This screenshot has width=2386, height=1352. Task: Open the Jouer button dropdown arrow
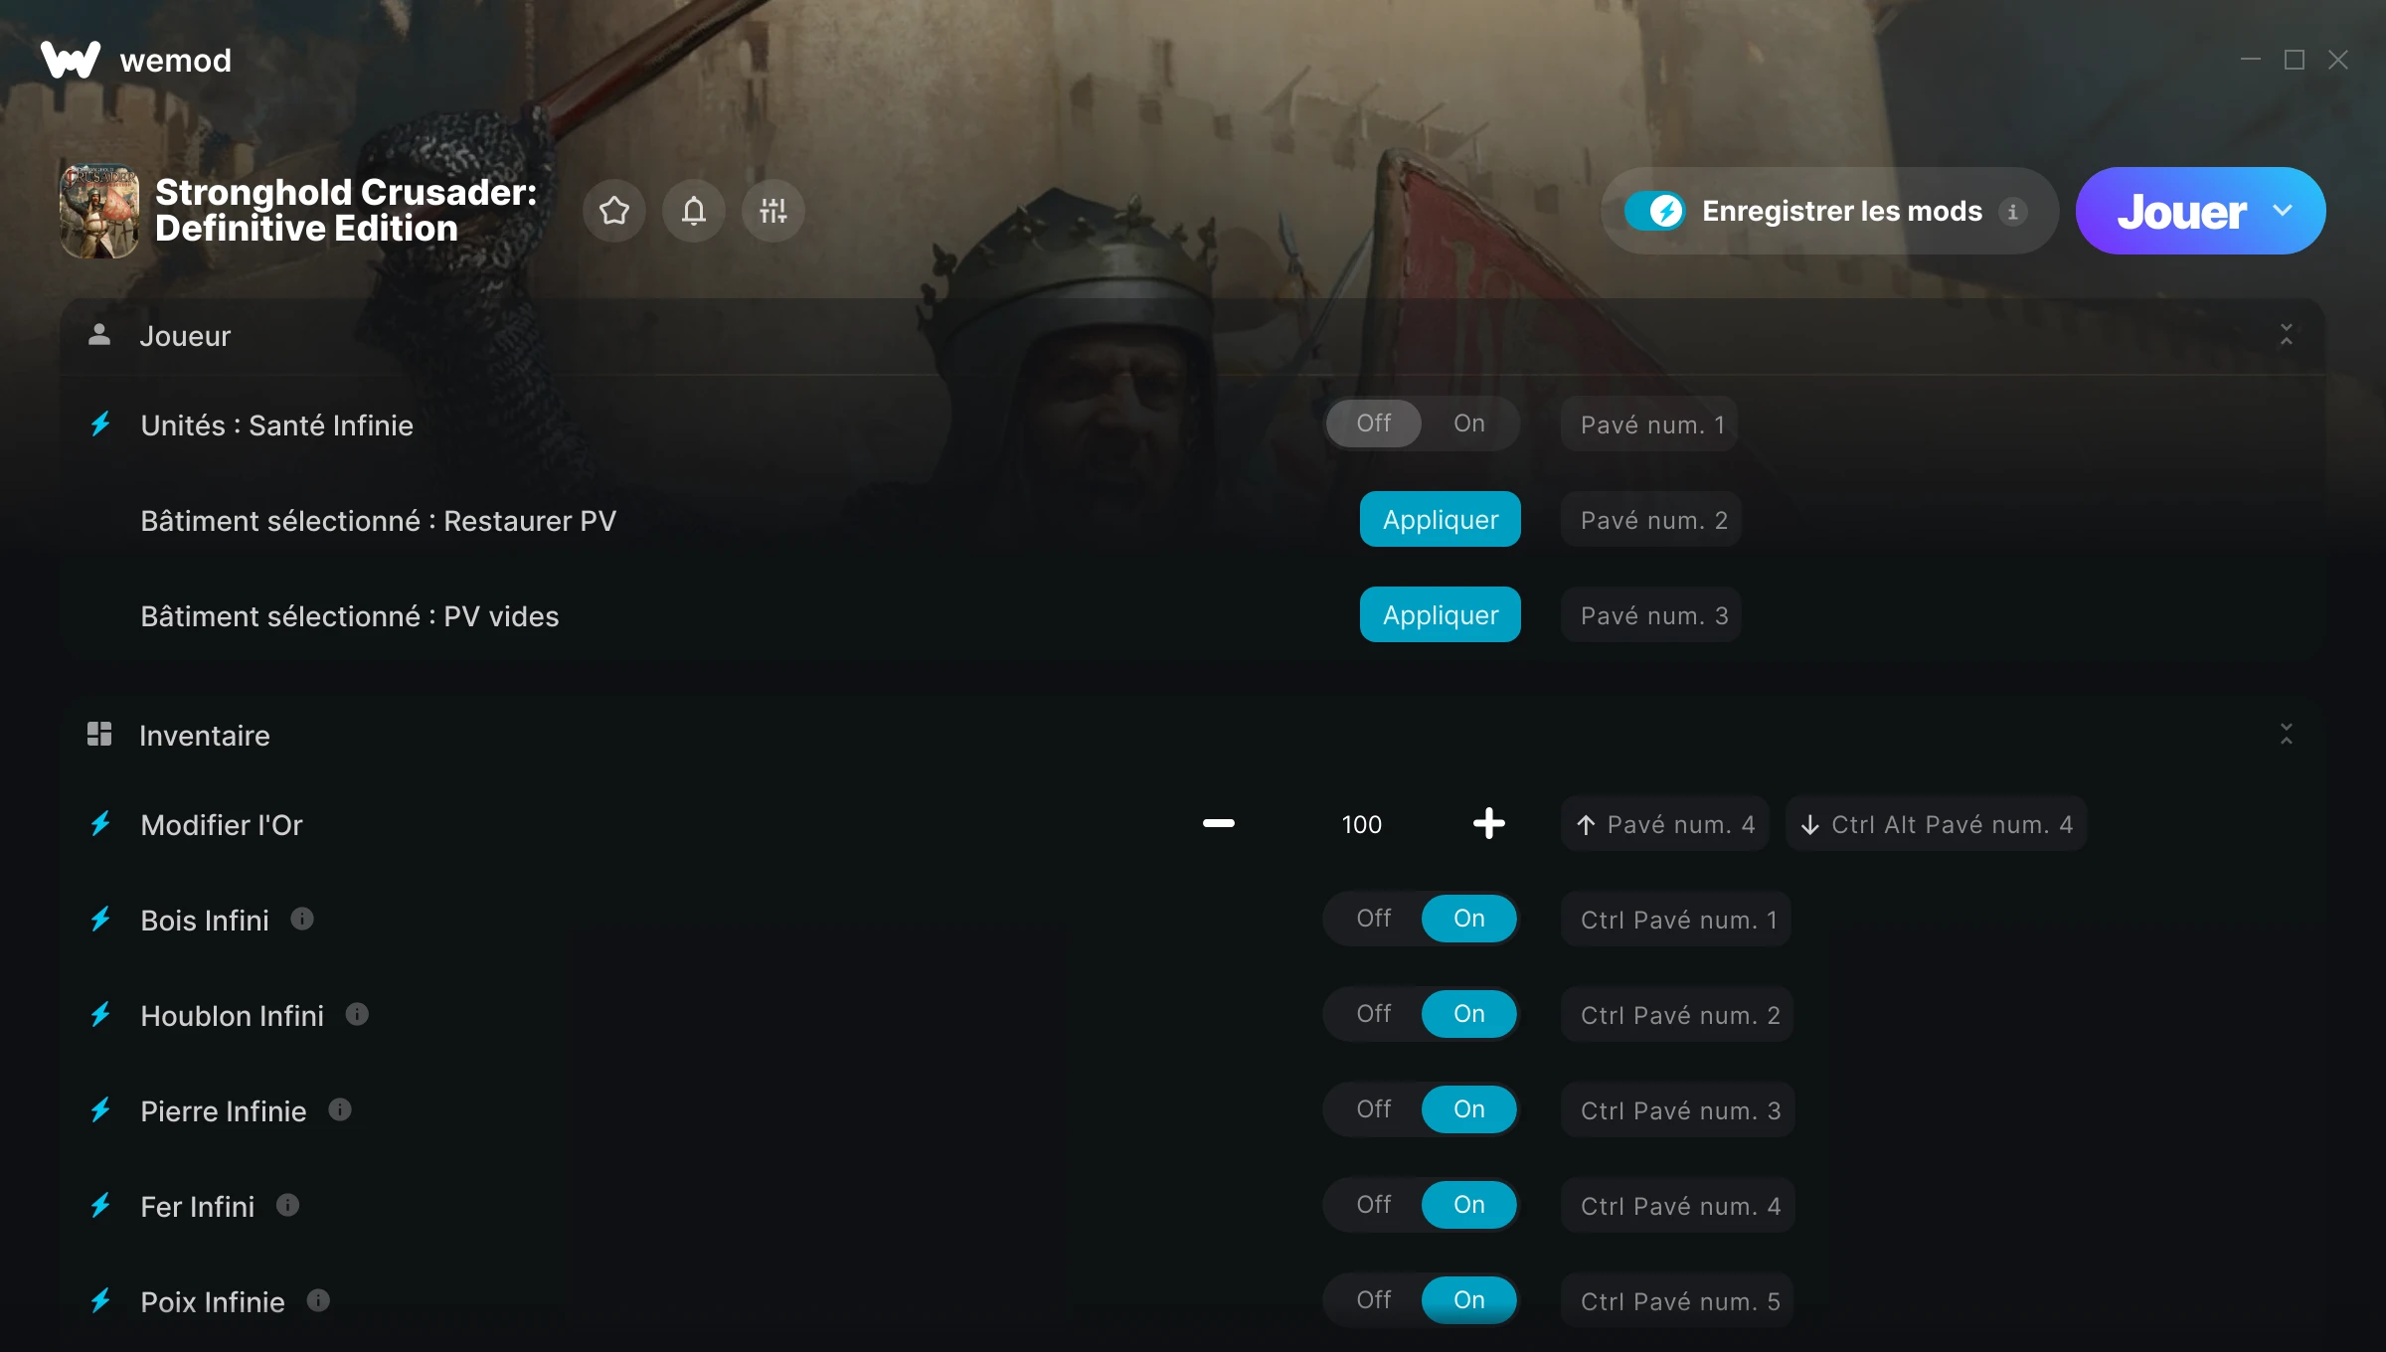click(2284, 211)
